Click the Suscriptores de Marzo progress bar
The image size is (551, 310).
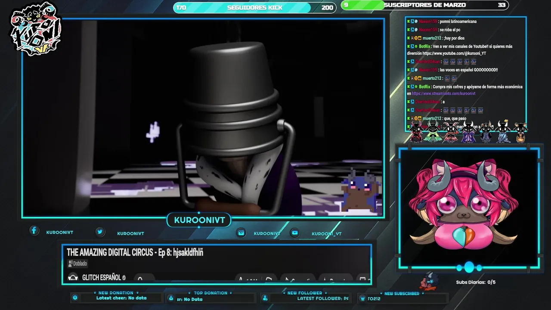(425, 5)
